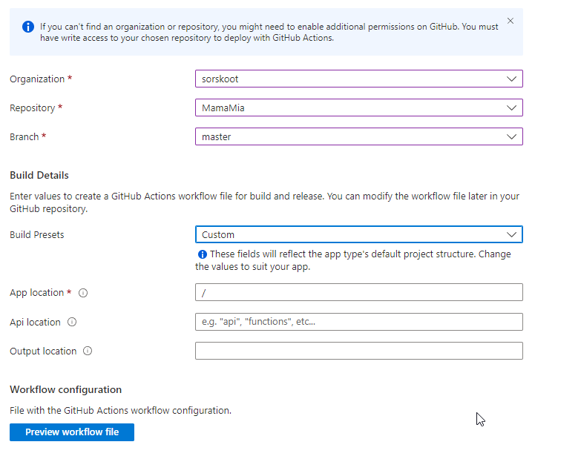
Task: Click the Branch chevron arrow
Action: pos(511,136)
